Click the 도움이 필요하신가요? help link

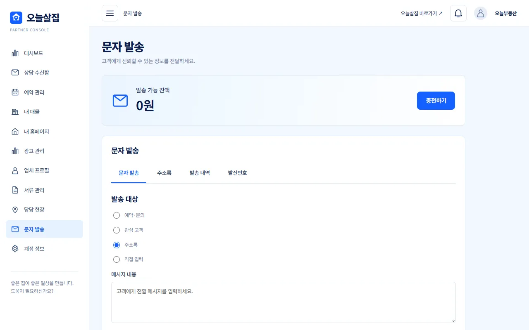(32, 291)
